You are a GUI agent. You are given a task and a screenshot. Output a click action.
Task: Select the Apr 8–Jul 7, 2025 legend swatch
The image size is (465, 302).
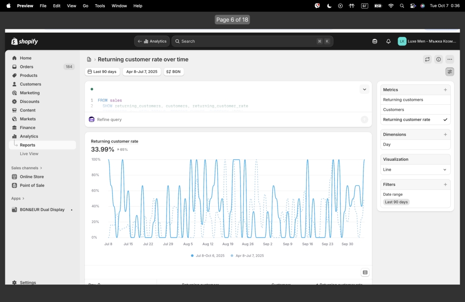[232, 256]
